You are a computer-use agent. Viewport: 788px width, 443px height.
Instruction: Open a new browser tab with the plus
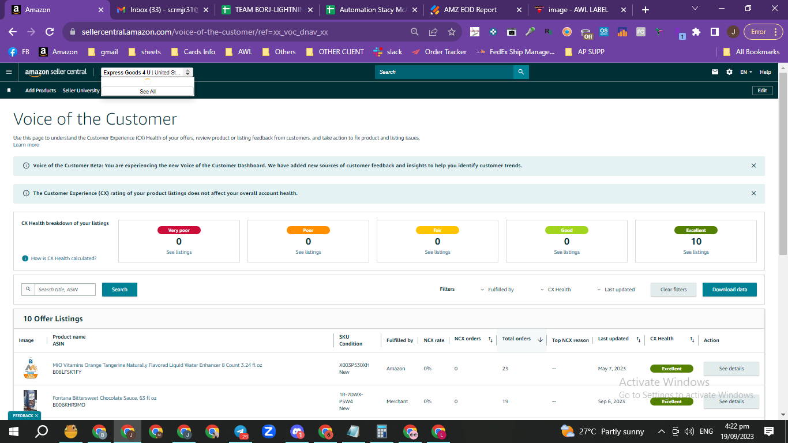pyautogui.click(x=645, y=10)
